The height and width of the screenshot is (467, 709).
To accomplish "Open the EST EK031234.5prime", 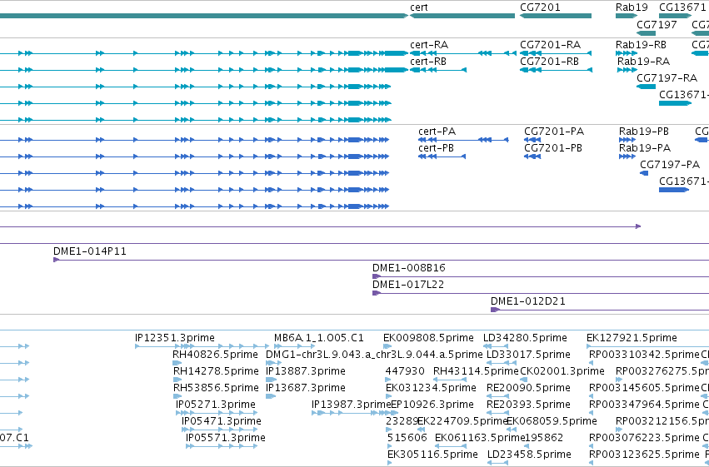I will point(431,389).
